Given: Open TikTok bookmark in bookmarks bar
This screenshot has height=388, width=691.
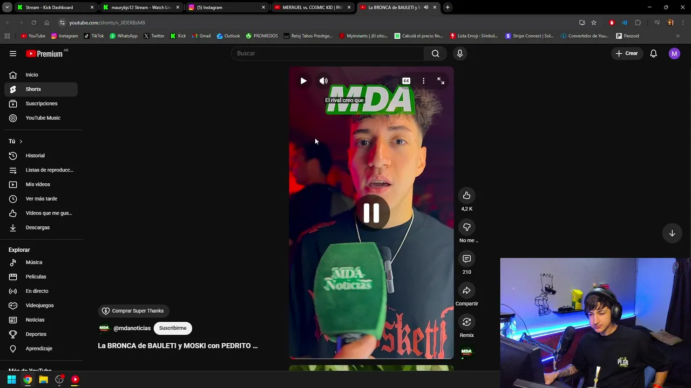Looking at the screenshot, I should [93, 36].
